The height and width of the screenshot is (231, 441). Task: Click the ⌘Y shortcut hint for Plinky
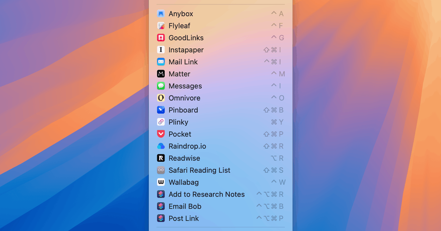(x=277, y=122)
